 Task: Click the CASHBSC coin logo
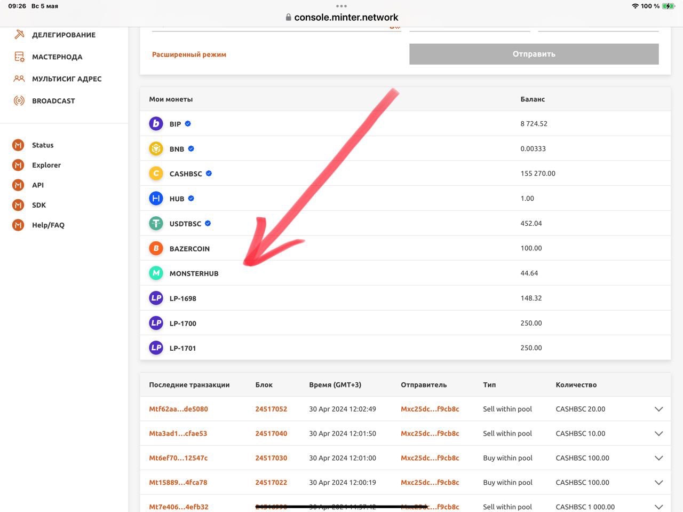pyautogui.click(x=156, y=174)
